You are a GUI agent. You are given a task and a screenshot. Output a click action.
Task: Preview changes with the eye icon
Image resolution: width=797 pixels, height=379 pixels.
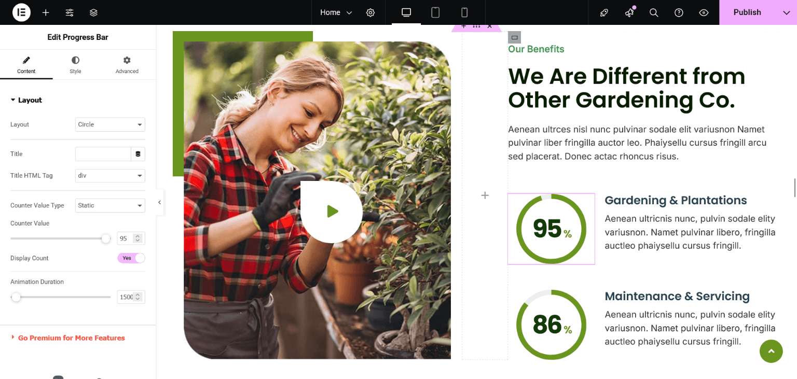[704, 12]
